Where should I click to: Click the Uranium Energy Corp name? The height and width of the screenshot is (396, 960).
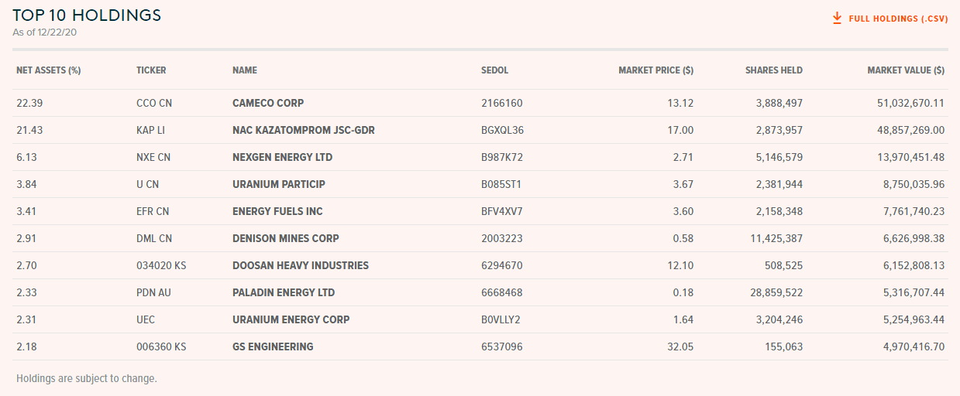pos(291,319)
